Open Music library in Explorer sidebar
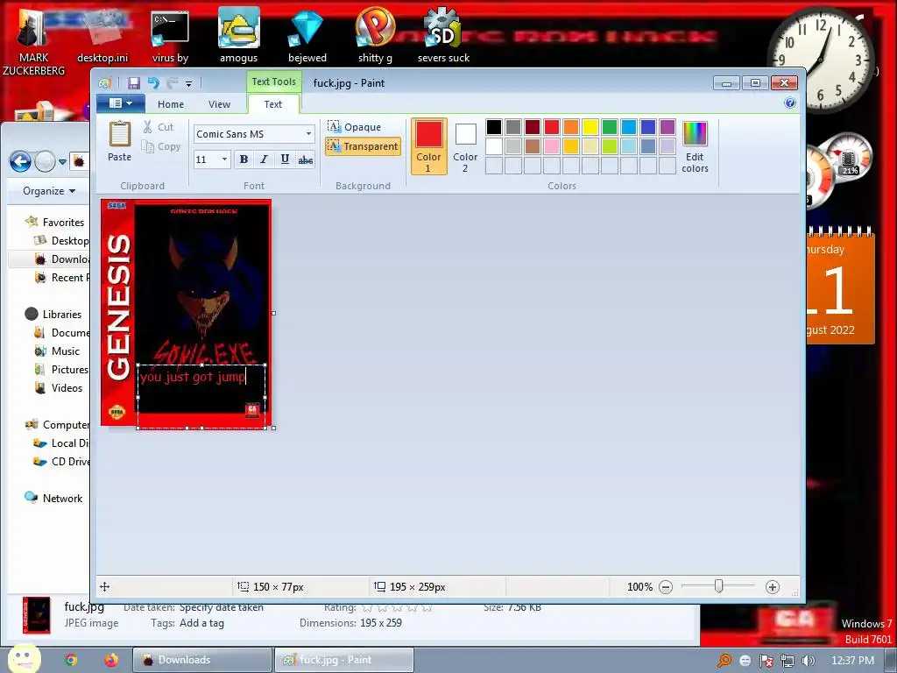Image resolution: width=897 pixels, height=673 pixels. click(x=57, y=351)
